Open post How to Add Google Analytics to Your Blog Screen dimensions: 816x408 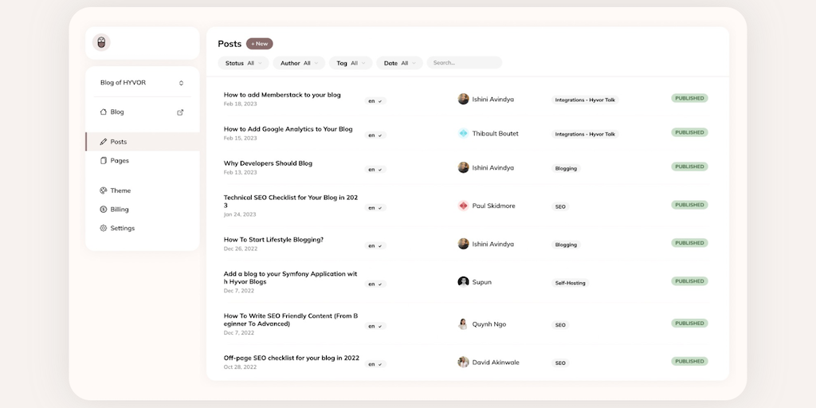[288, 129]
